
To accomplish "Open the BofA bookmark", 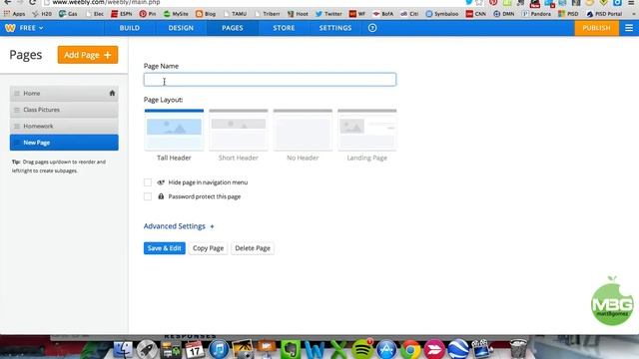I will coord(382,14).
